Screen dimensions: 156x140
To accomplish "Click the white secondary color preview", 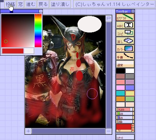I will (29, 51).
